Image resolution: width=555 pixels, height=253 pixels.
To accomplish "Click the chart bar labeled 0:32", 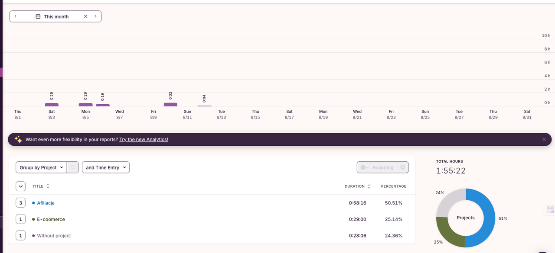I will pyautogui.click(x=170, y=104).
